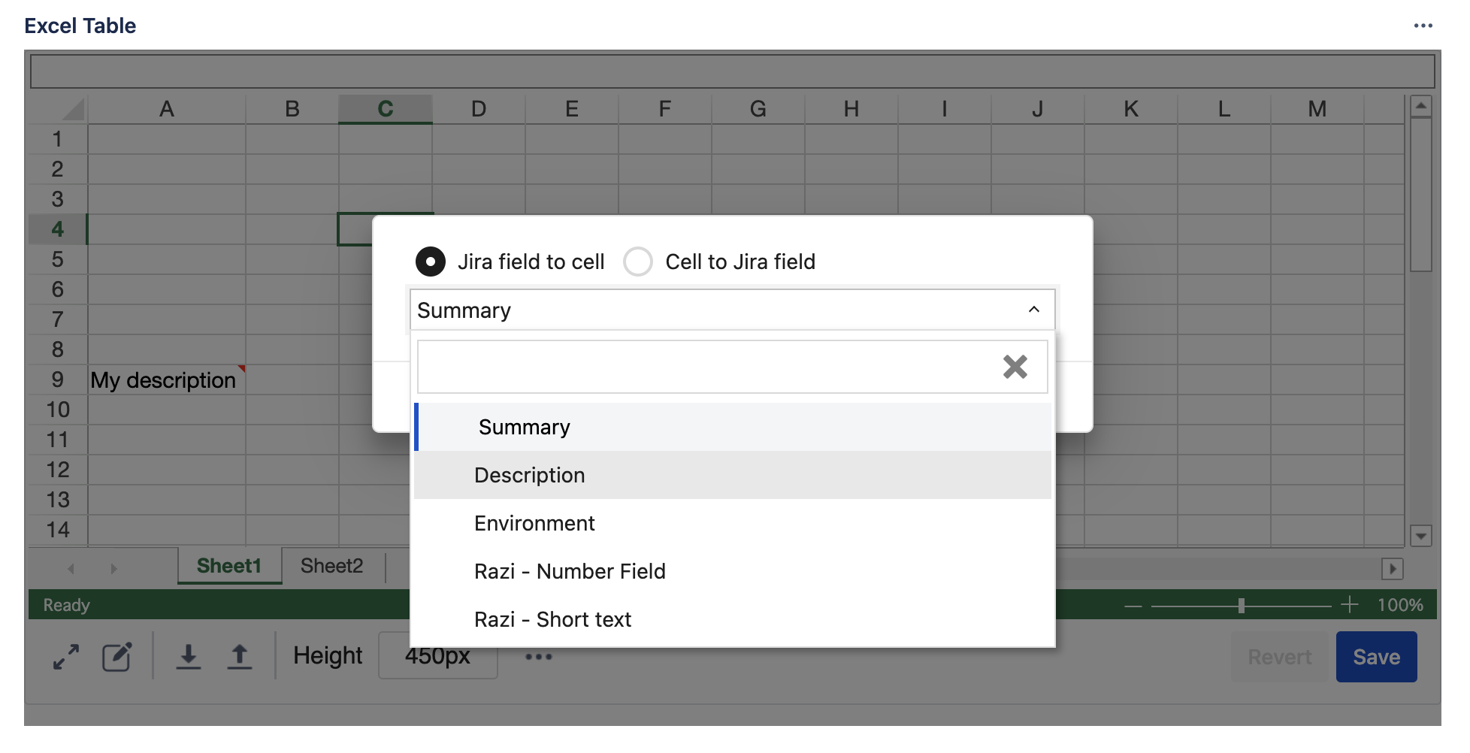Click the edit pencil icon in toolbar
1470x753 pixels.
point(117,657)
